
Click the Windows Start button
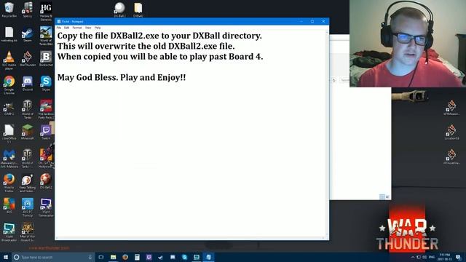6,257
